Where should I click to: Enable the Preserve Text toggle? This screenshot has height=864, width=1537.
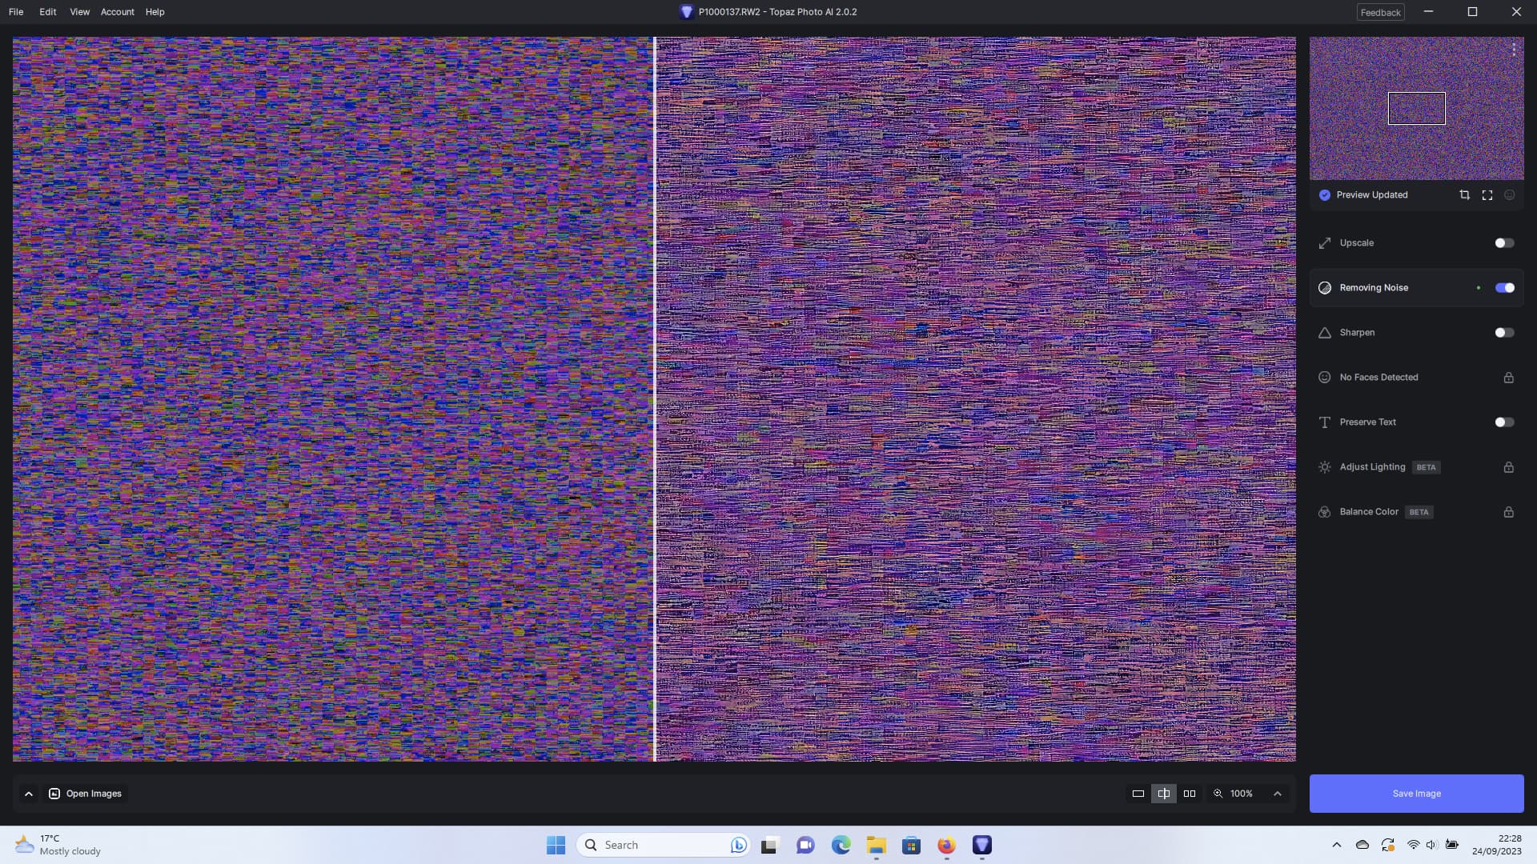(x=1504, y=422)
